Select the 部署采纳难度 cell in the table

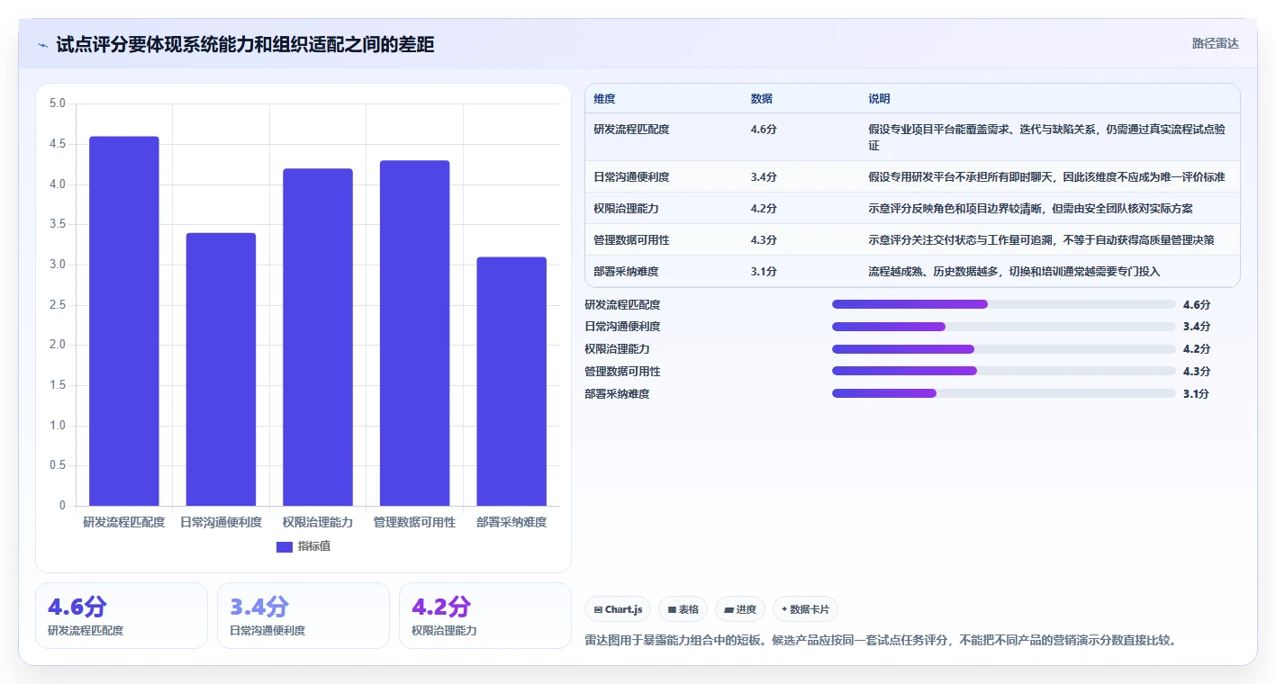(x=627, y=271)
